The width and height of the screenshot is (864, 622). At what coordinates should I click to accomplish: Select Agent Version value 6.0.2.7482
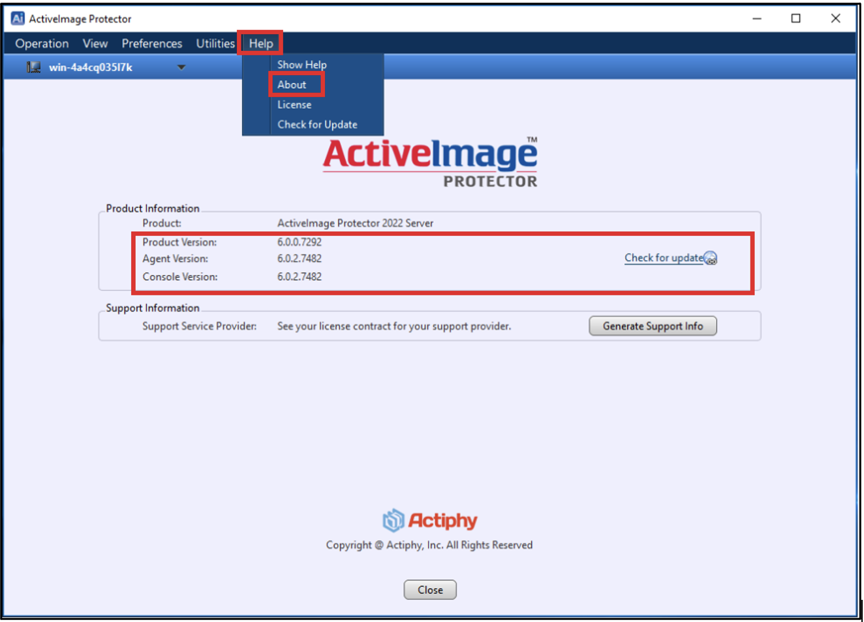coord(300,258)
